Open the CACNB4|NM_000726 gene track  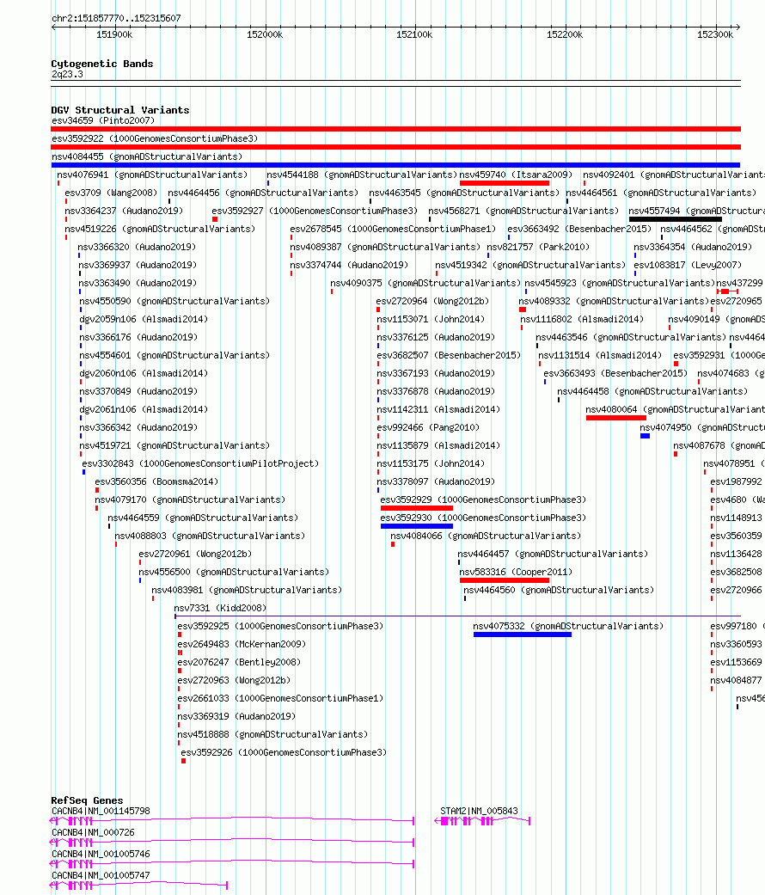pos(232,843)
